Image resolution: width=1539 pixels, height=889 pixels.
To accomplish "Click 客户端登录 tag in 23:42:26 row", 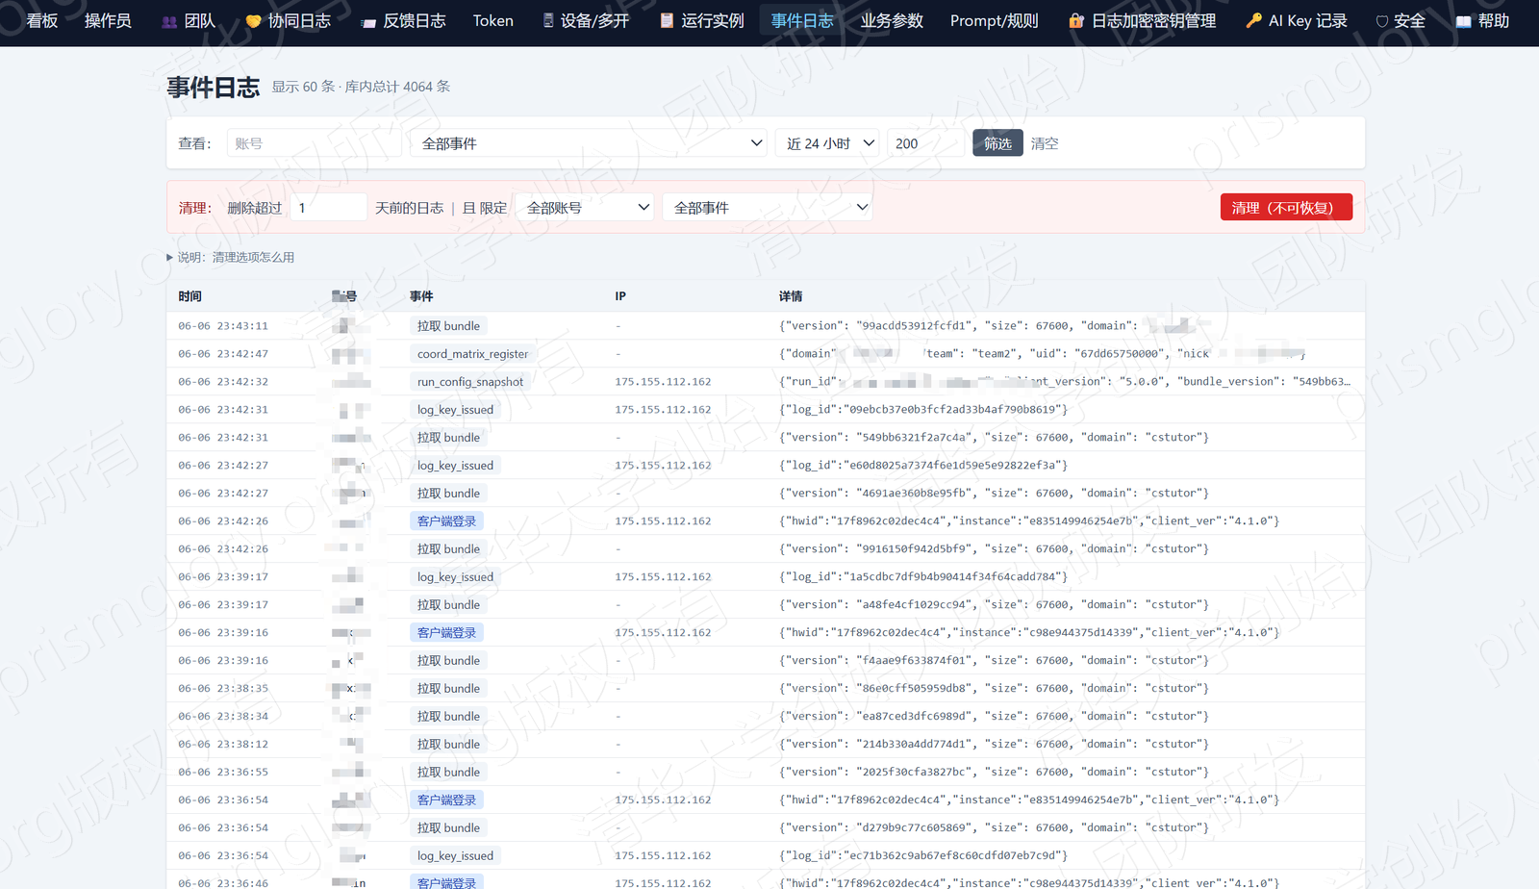I will click(x=446, y=521).
